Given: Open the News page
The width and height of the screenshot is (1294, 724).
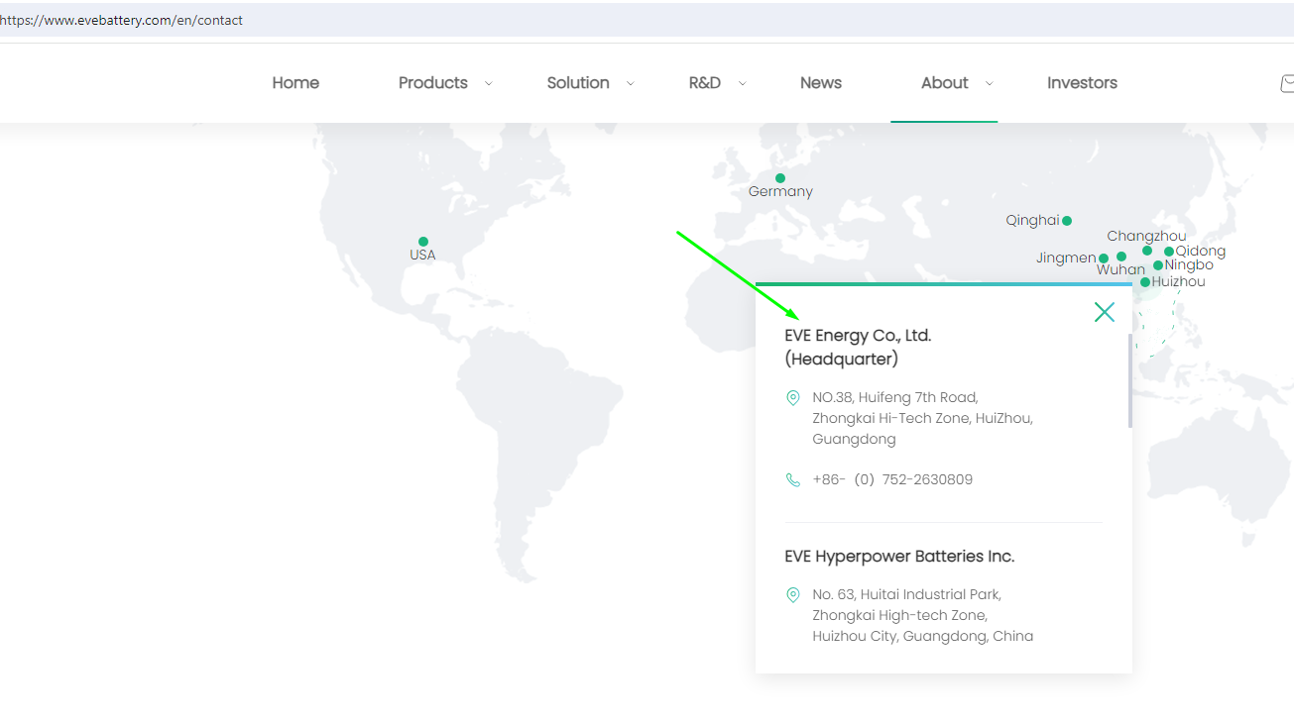Looking at the screenshot, I should click(x=821, y=83).
